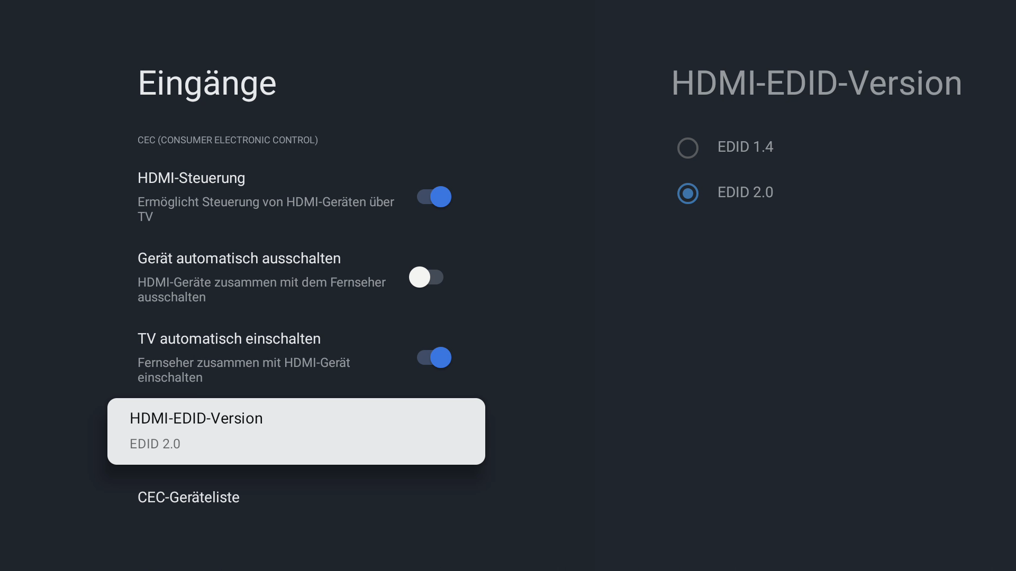Image resolution: width=1016 pixels, height=571 pixels.
Task: Click the EDID 1.4 option label
Action: tap(745, 147)
